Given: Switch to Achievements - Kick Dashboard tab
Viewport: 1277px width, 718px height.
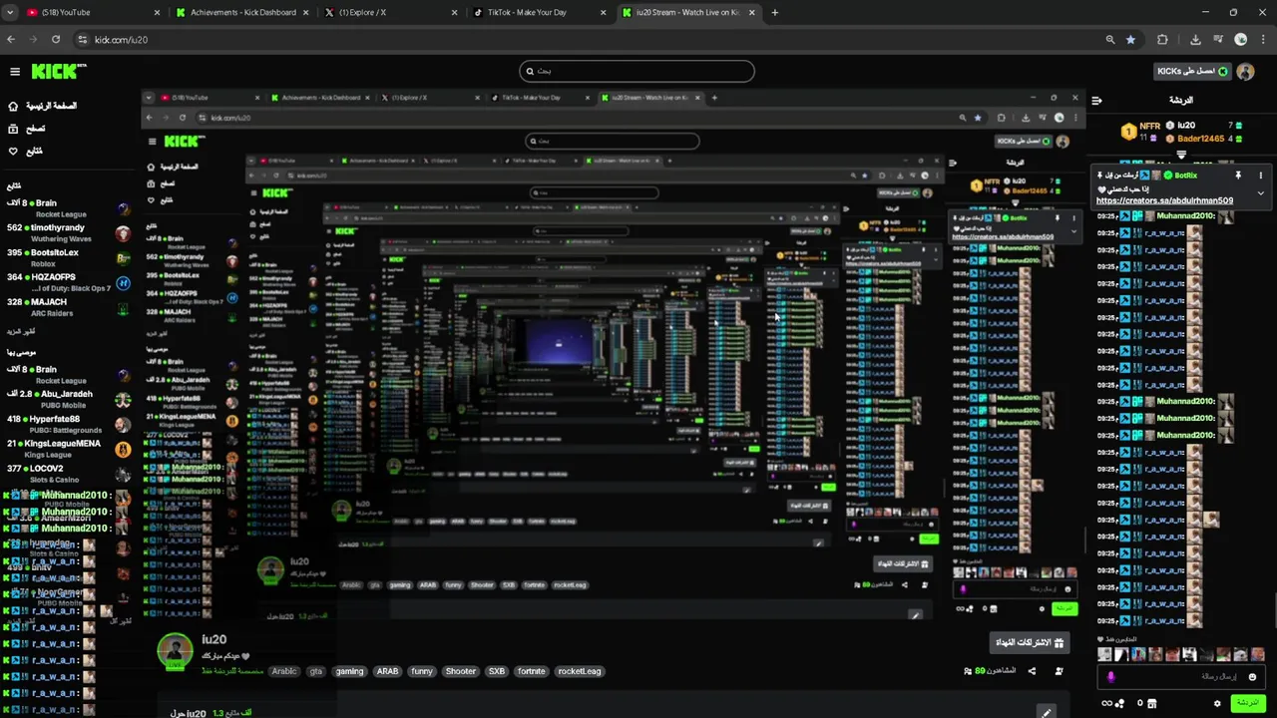Looking at the screenshot, I should point(242,12).
